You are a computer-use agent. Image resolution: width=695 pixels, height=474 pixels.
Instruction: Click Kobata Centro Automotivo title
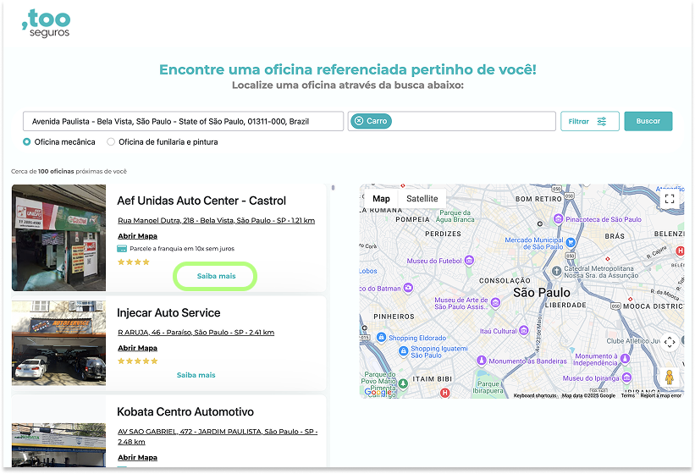click(x=185, y=411)
